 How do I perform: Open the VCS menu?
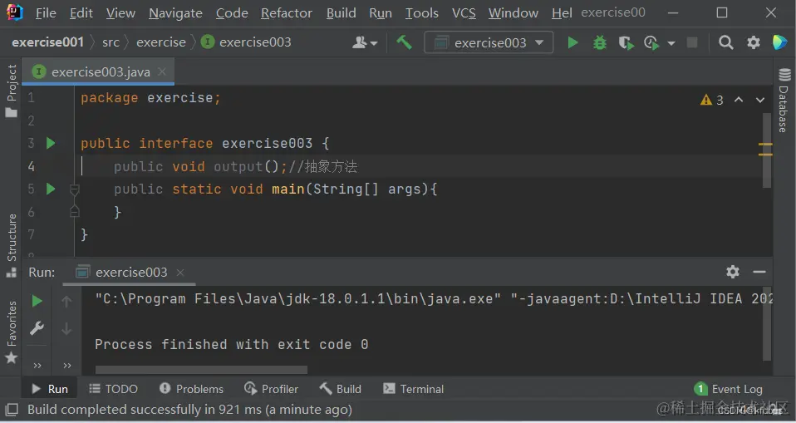point(464,12)
